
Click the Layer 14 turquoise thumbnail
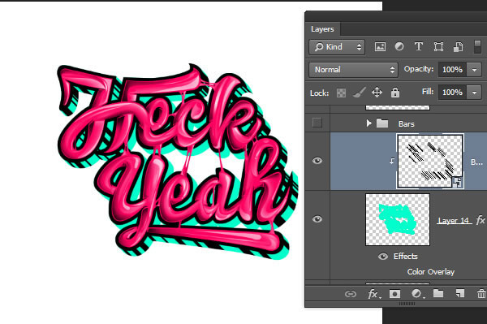coord(398,219)
